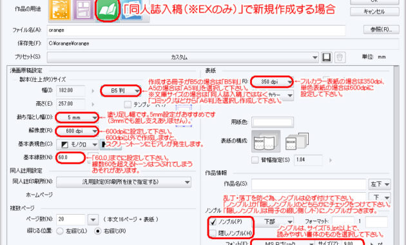This screenshot has width=406, height=245.
Task: Click the settings panel vertical scrollbar
Action: (x=396, y=155)
